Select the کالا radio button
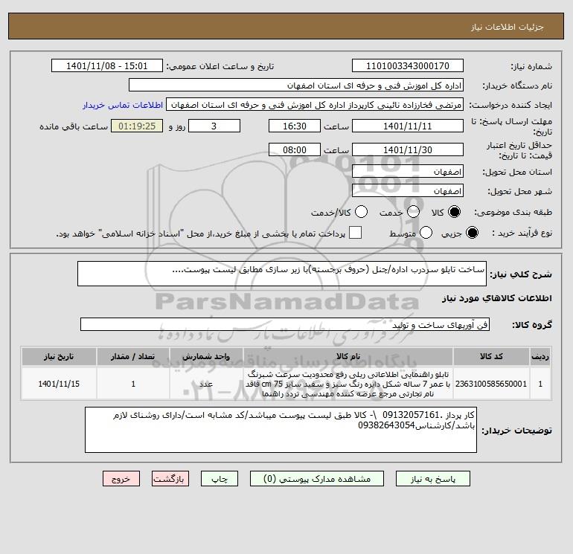Image resolution: width=573 pixels, height=554 pixels. (455, 212)
